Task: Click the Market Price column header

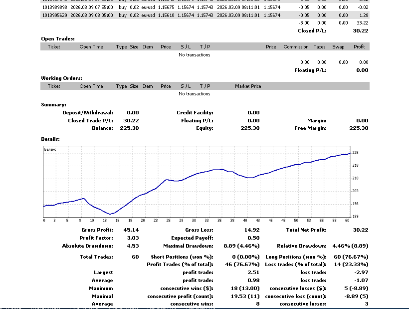Action: [x=248, y=86]
